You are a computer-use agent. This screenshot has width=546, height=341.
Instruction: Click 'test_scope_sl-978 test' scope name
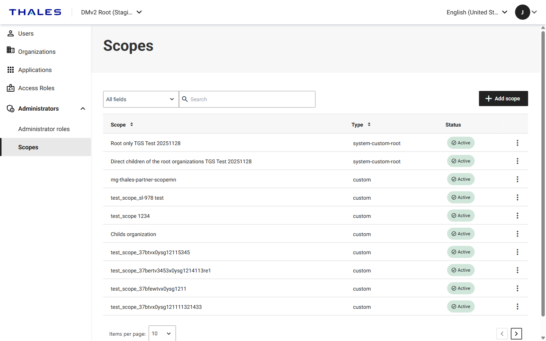pos(137,198)
